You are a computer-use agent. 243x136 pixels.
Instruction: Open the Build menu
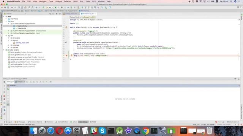[x=76, y=2]
